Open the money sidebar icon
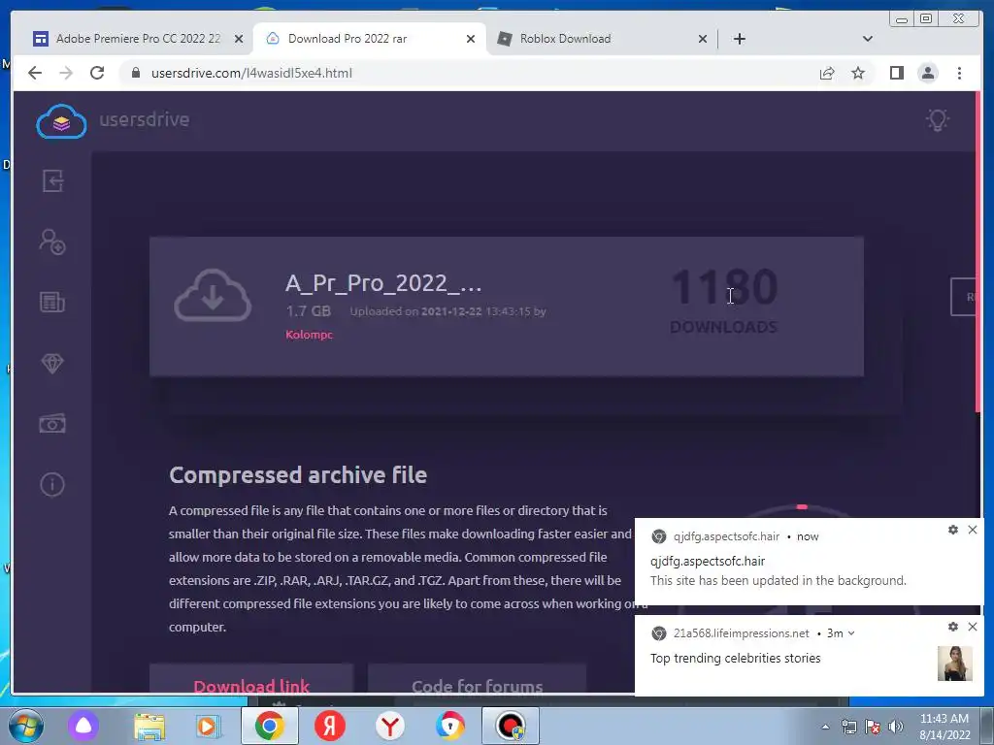This screenshot has width=994, height=745. [52, 423]
